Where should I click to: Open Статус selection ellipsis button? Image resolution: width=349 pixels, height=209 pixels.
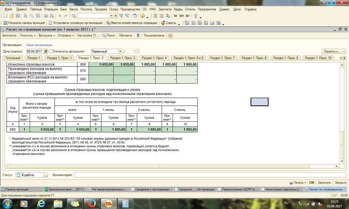pos(46,175)
